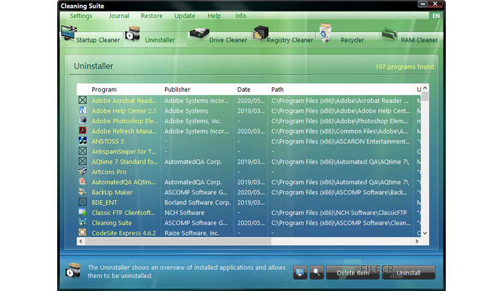Select the 'Adobe Help Center 2.1' entry
The image size is (503, 291).
coord(124,111)
